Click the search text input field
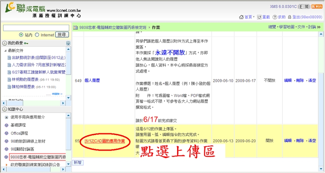 36,28
